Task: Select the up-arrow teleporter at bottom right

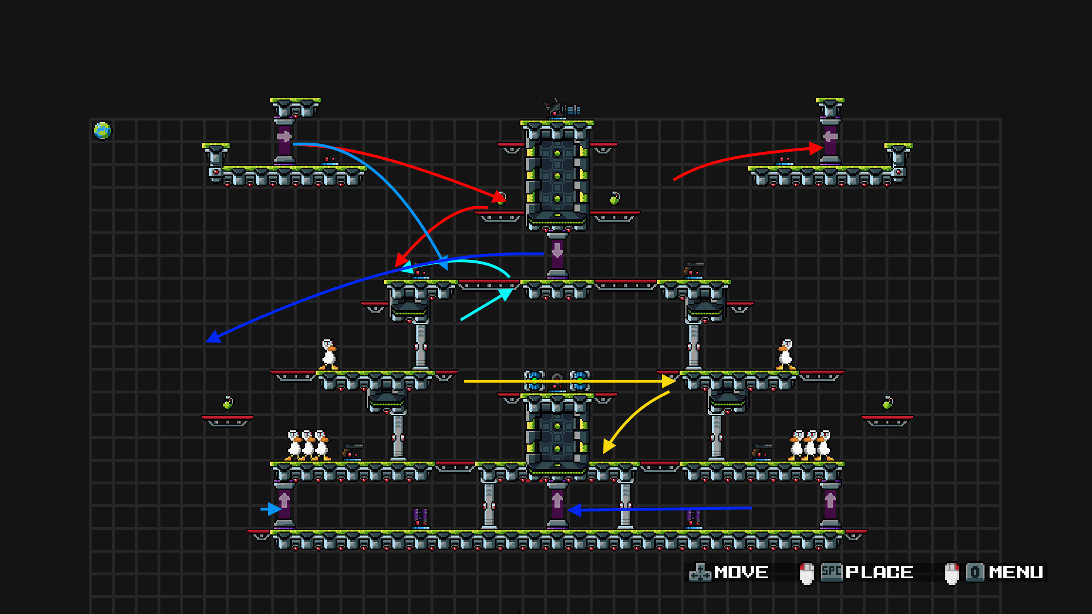Action: 830,505
